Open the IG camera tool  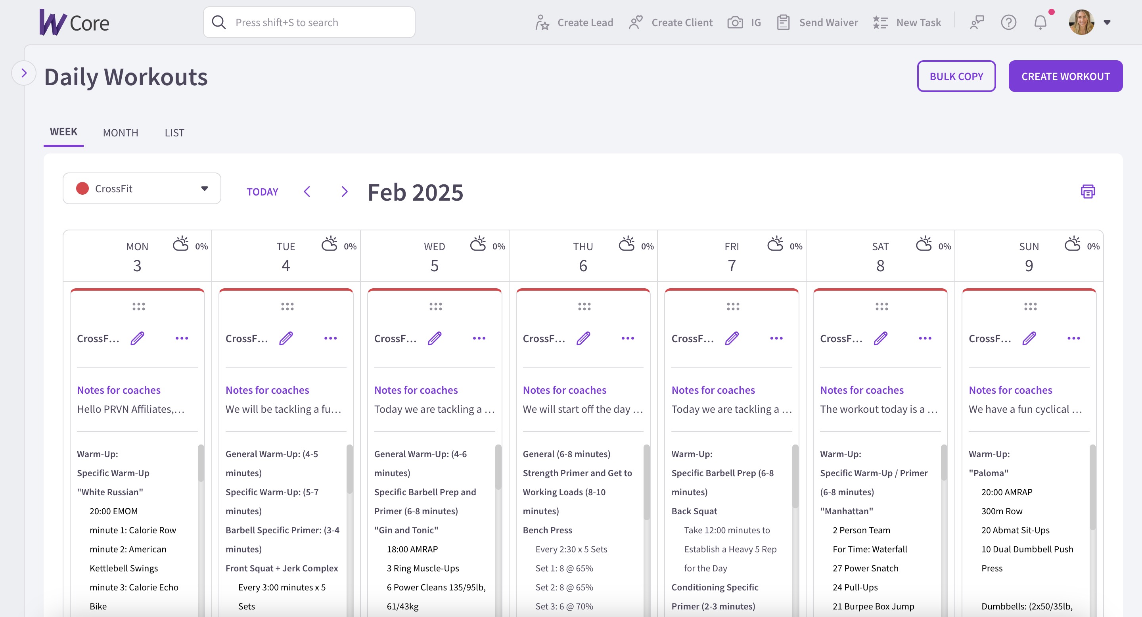736,22
